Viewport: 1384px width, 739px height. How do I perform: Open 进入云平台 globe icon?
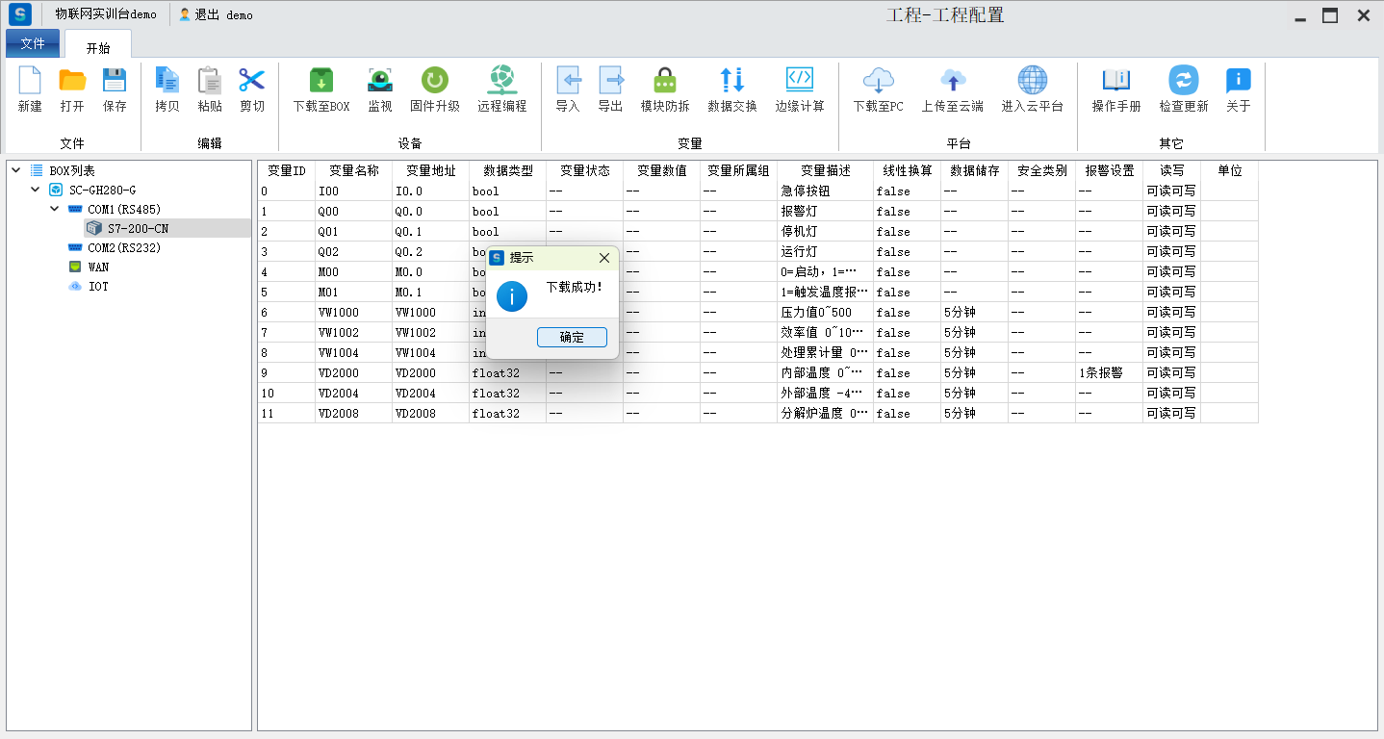1032,81
